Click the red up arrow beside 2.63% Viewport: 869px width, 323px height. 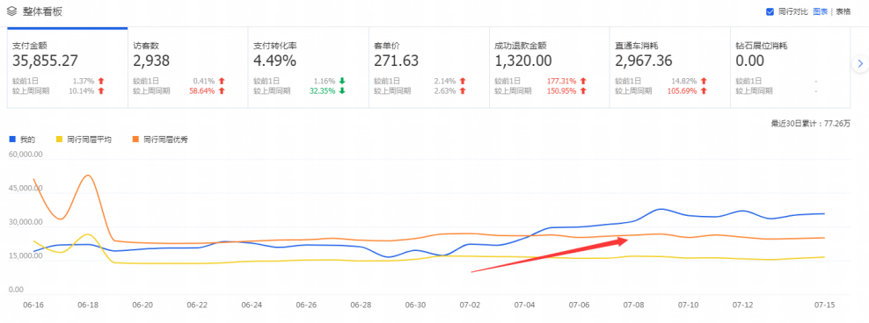pyautogui.click(x=463, y=90)
